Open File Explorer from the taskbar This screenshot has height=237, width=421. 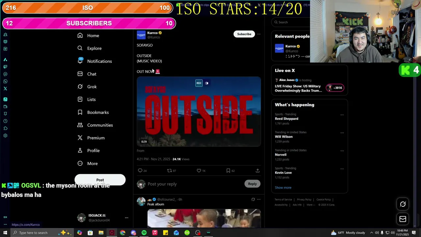click(x=101, y=233)
